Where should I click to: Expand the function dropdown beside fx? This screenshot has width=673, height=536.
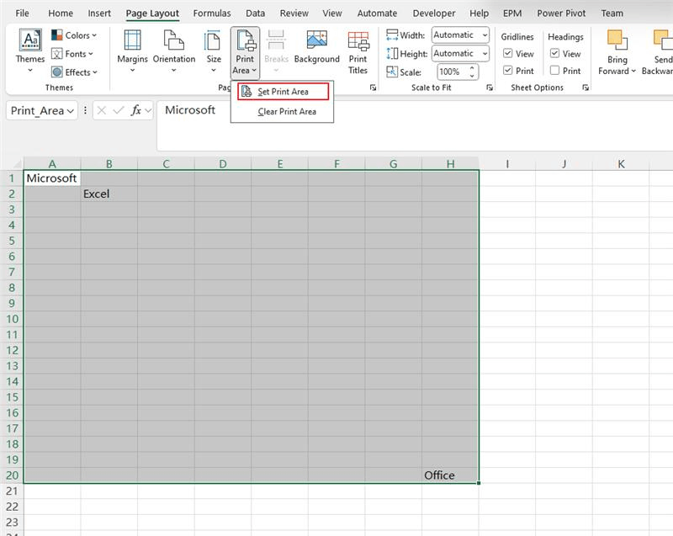tap(148, 111)
